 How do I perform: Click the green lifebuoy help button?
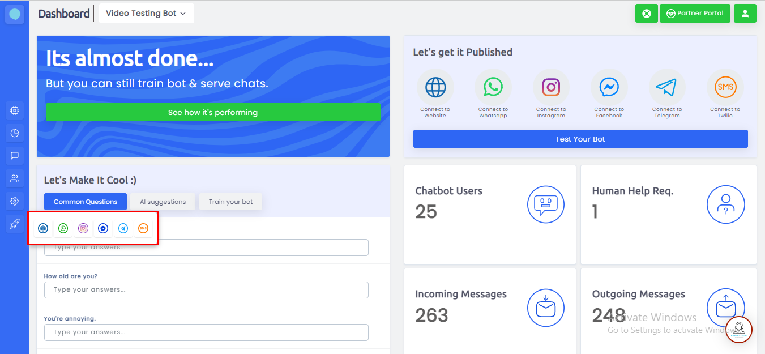[646, 13]
